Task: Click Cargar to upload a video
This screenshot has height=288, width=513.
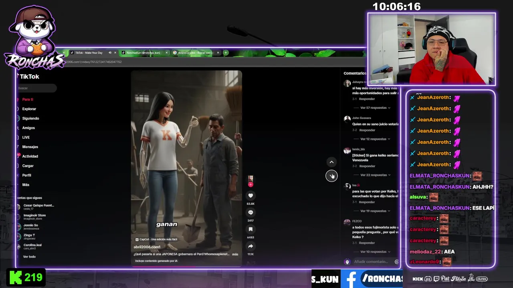Action: (28, 166)
